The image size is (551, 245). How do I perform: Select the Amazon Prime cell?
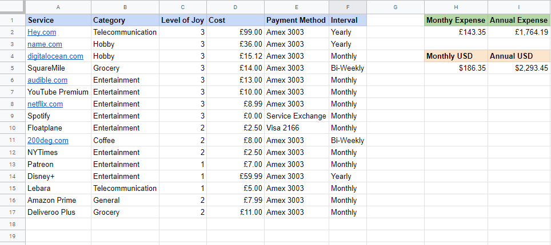(58, 200)
